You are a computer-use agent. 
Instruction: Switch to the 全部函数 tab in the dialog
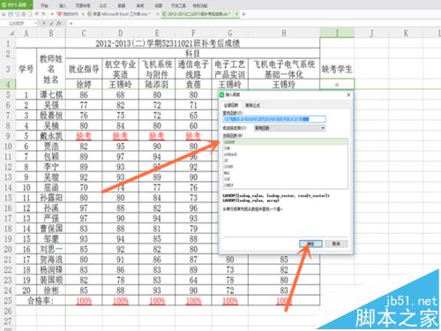click(x=231, y=105)
